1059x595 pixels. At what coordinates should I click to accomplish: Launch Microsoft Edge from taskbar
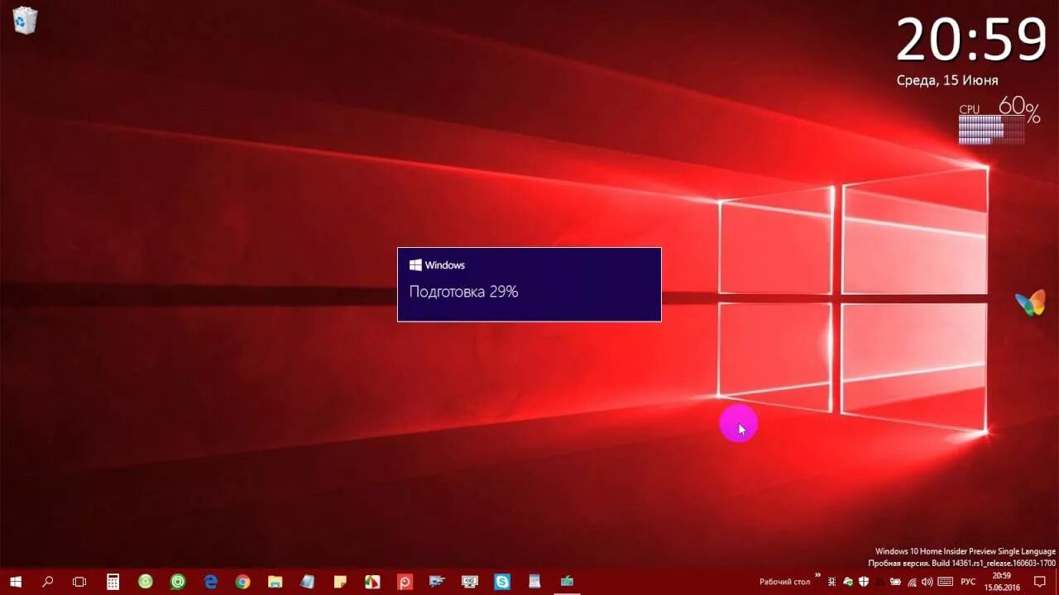click(x=210, y=582)
